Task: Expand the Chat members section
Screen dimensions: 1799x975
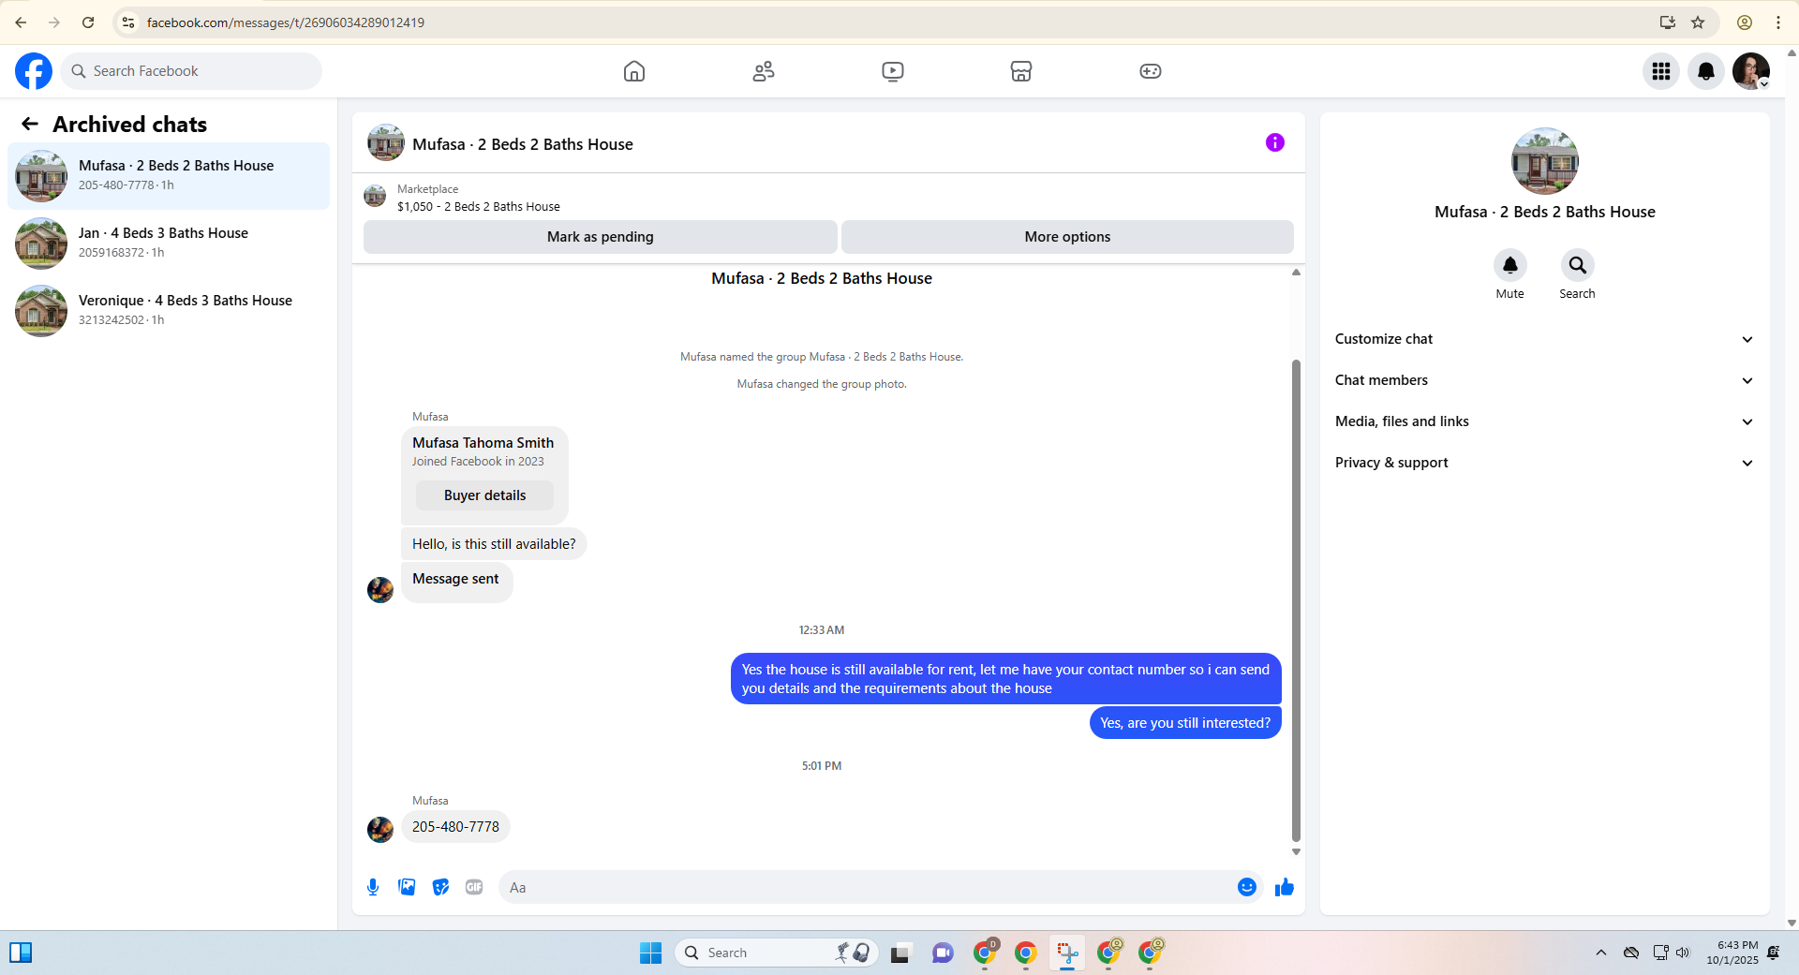Action: (x=1544, y=380)
